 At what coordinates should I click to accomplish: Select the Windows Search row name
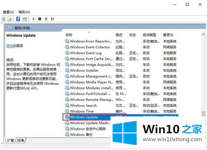83,105
